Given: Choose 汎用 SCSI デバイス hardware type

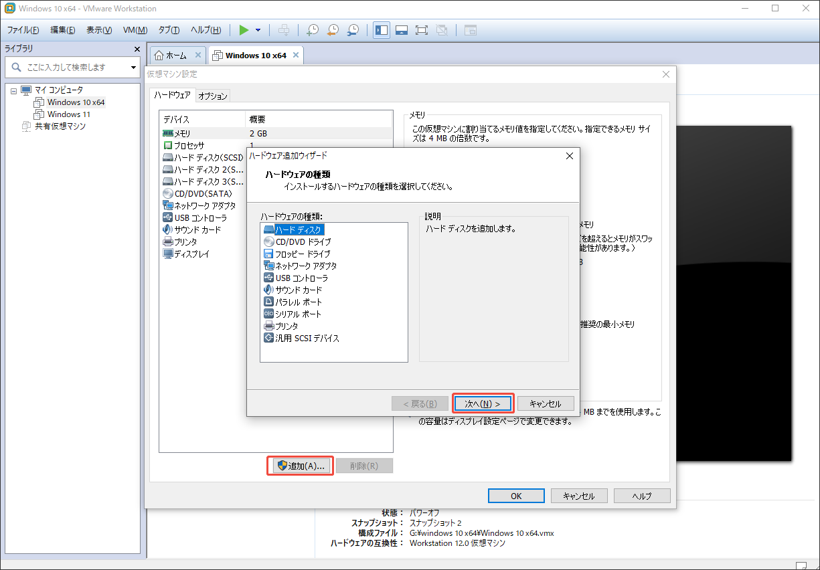Looking at the screenshot, I should coord(302,338).
